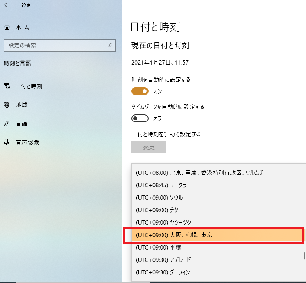This screenshot has height=283, width=306.
Task: Select the 音声認識 microphone icon
Action: (x=7, y=142)
